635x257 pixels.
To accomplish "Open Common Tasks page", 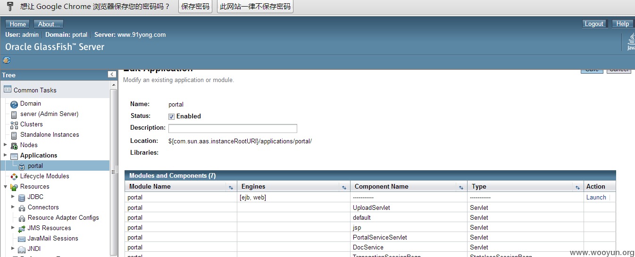I will click(x=35, y=90).
